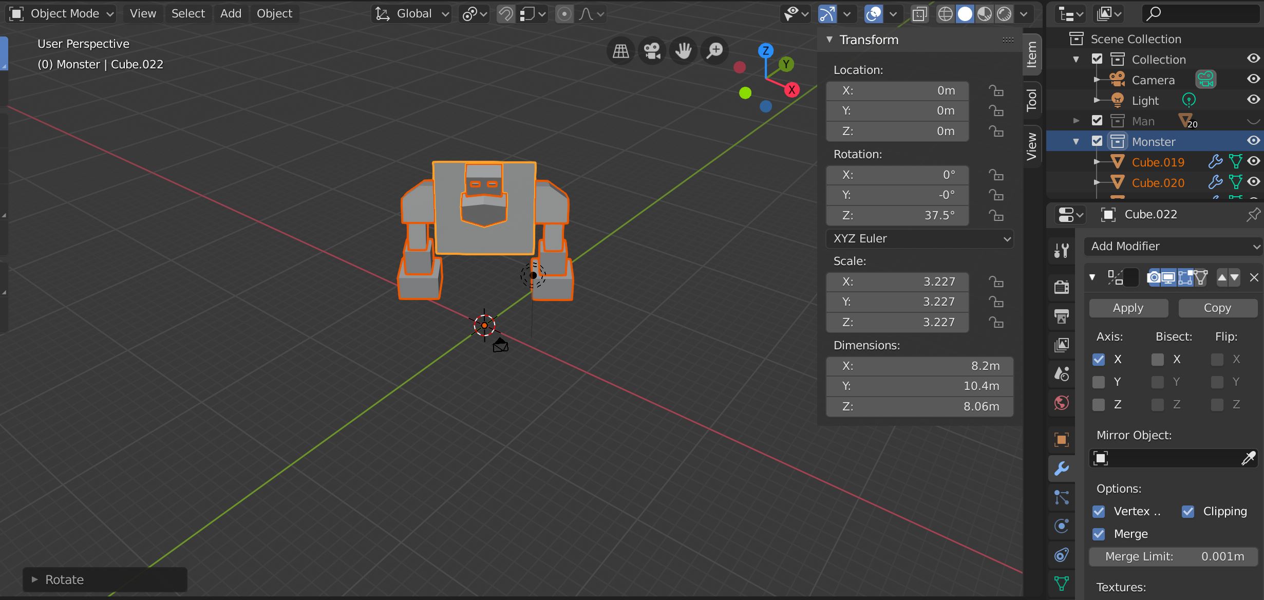
Task: Click the Copy button on Mirror modifier
Action: pyautogui.click(x=1216, y=307)
